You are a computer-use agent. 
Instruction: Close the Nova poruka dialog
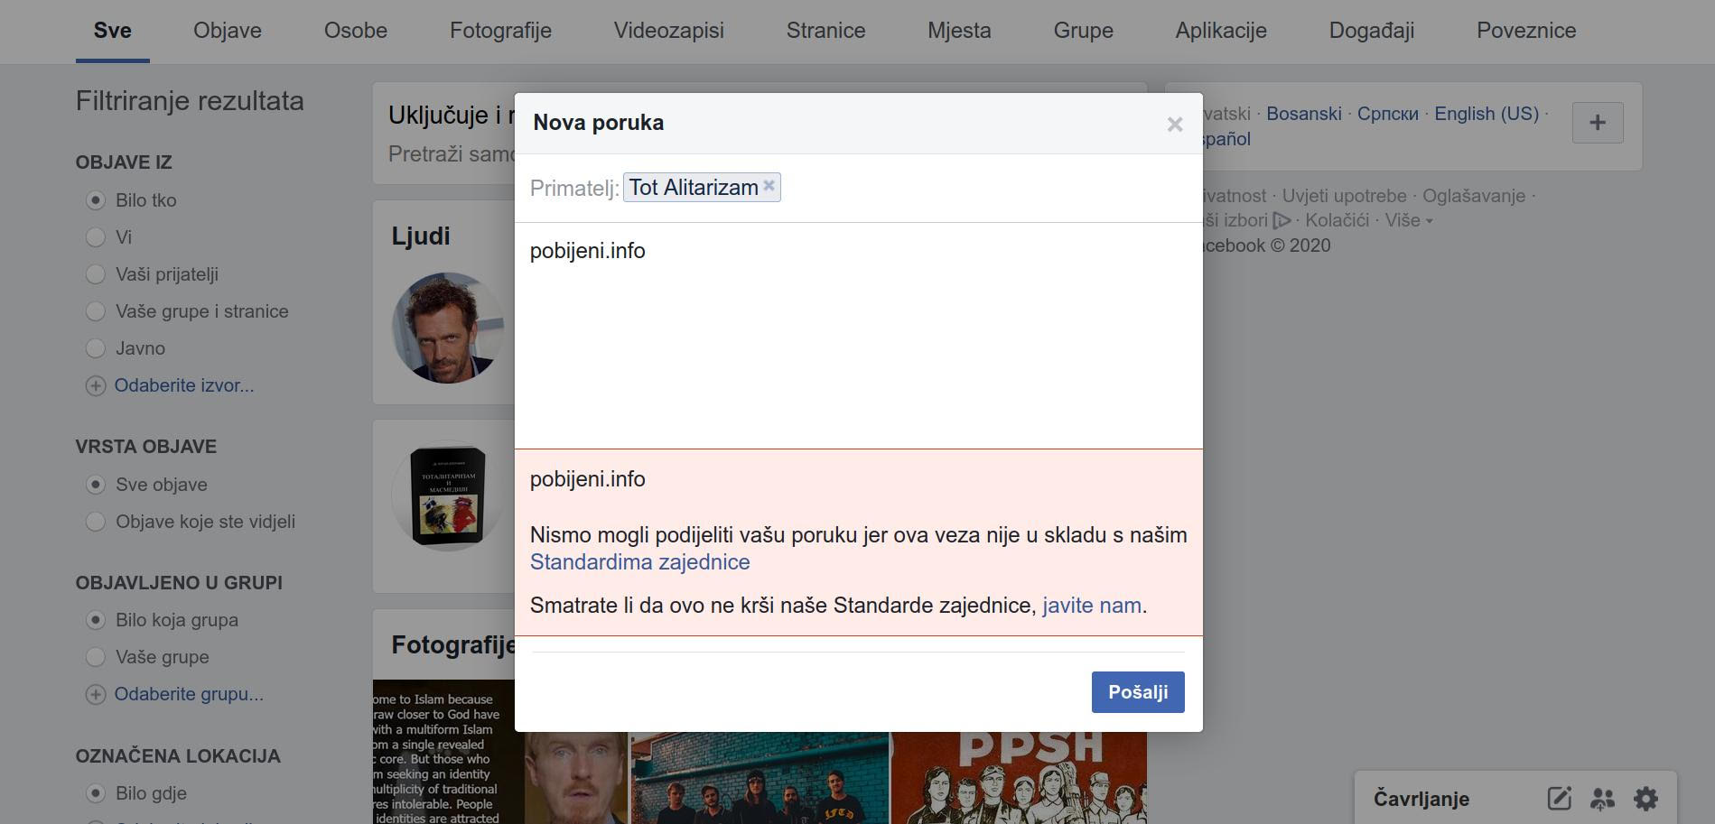[x=1174, y=125]
